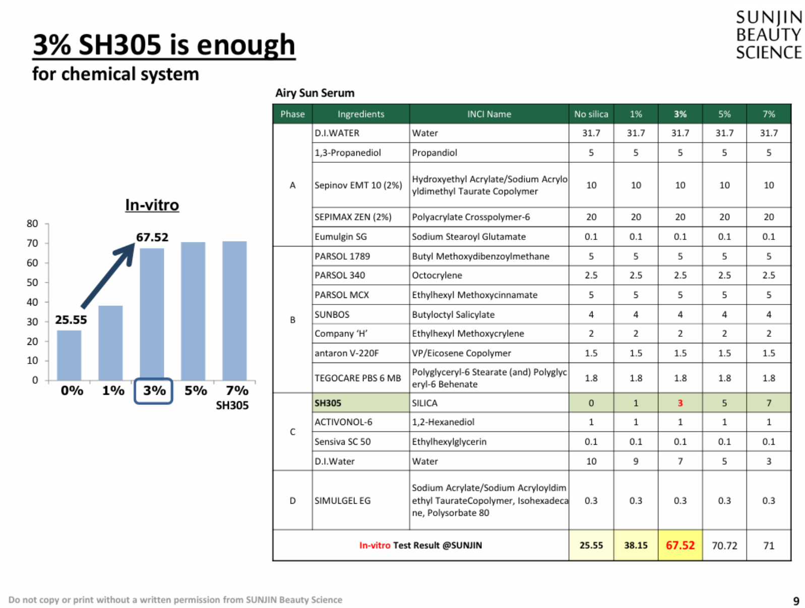Viewport: 805px width, 608px height.
Task: Click the 67.52 data label above bar
Action: coord(152,237)
